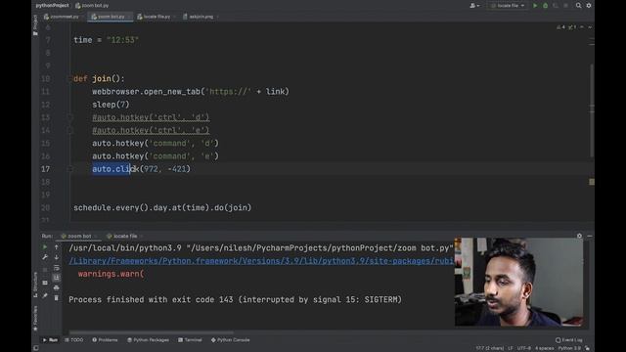
Task: Close the zoom bot.py editor tab
Action: [128, 17]
